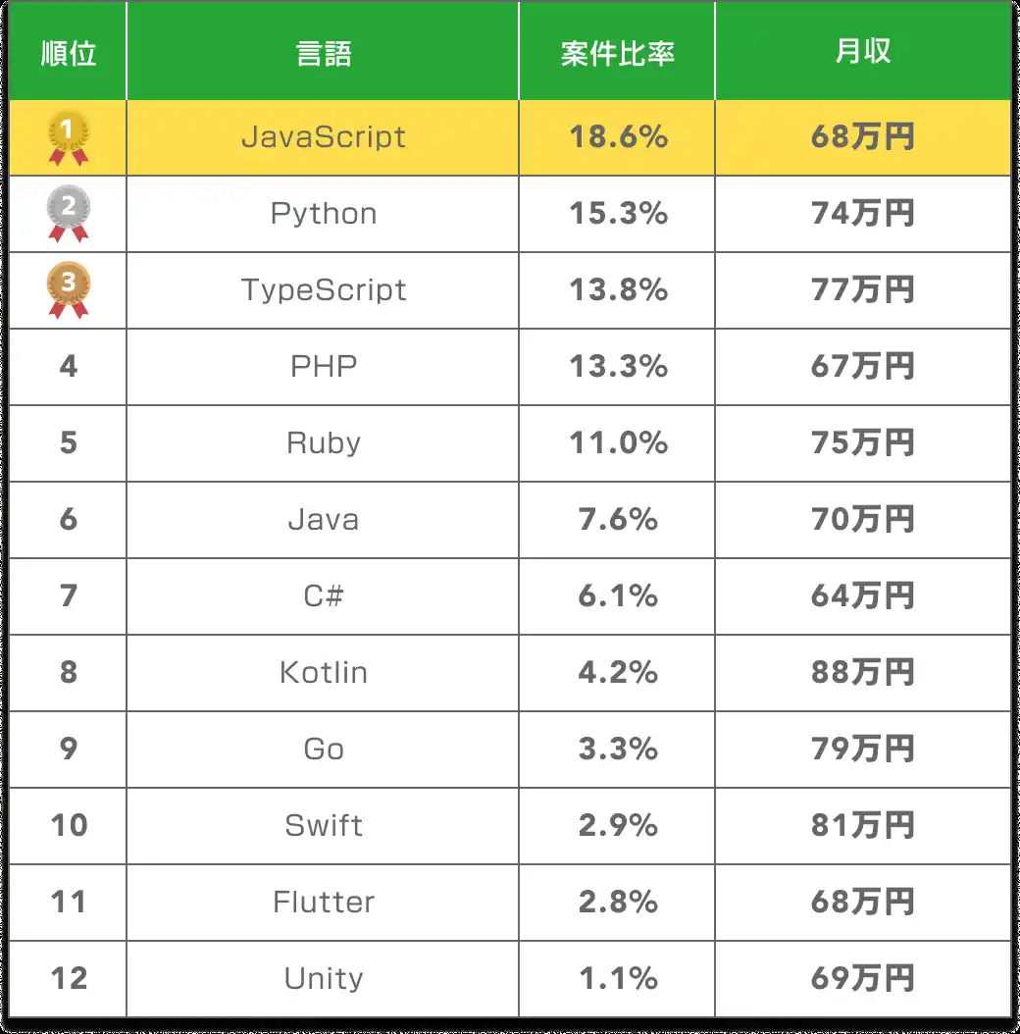The height and width of the screenshot is (1034, 1020).
Task: Select the JavaScript language cell
Action: 323,137
